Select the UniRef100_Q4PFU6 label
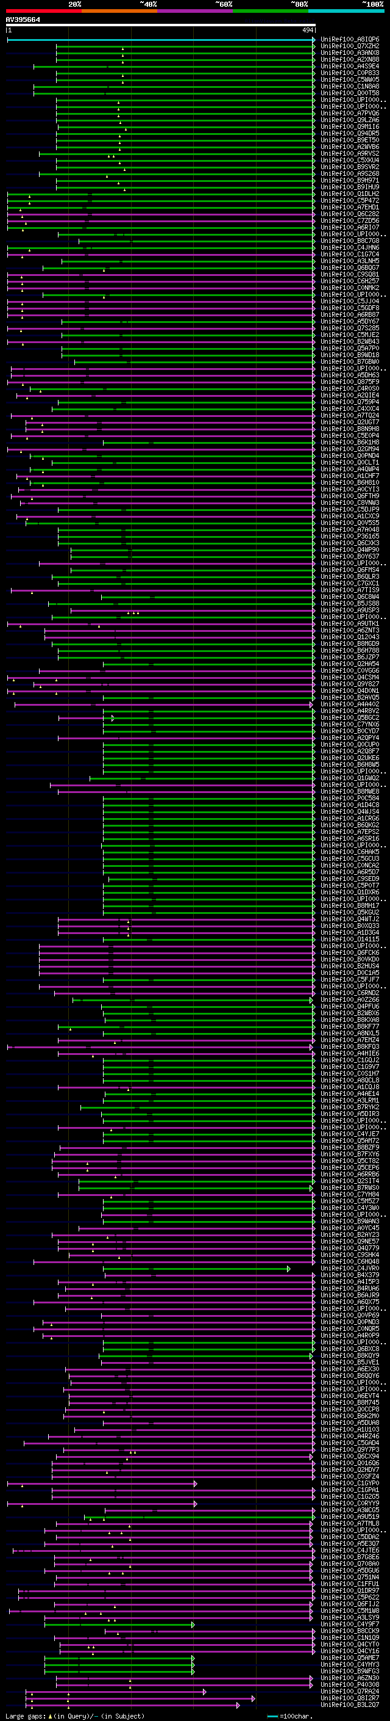The width and height of the screenshot is (390, 1721). click(350, 1006)
